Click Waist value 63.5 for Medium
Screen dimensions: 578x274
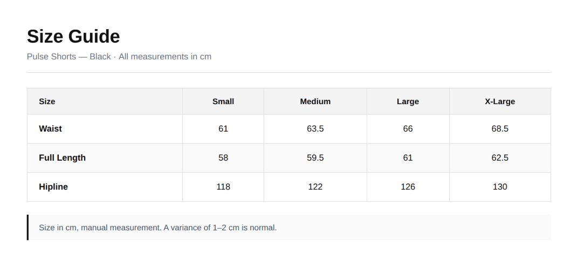pyautogui.click(x=315, y=129)
